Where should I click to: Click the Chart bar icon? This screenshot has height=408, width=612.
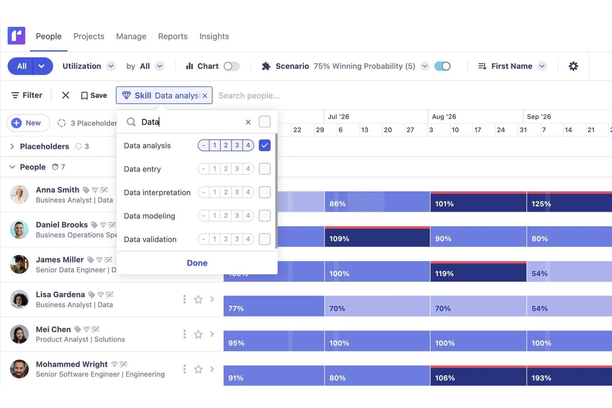pyautogui.click(x=189, y=66)
